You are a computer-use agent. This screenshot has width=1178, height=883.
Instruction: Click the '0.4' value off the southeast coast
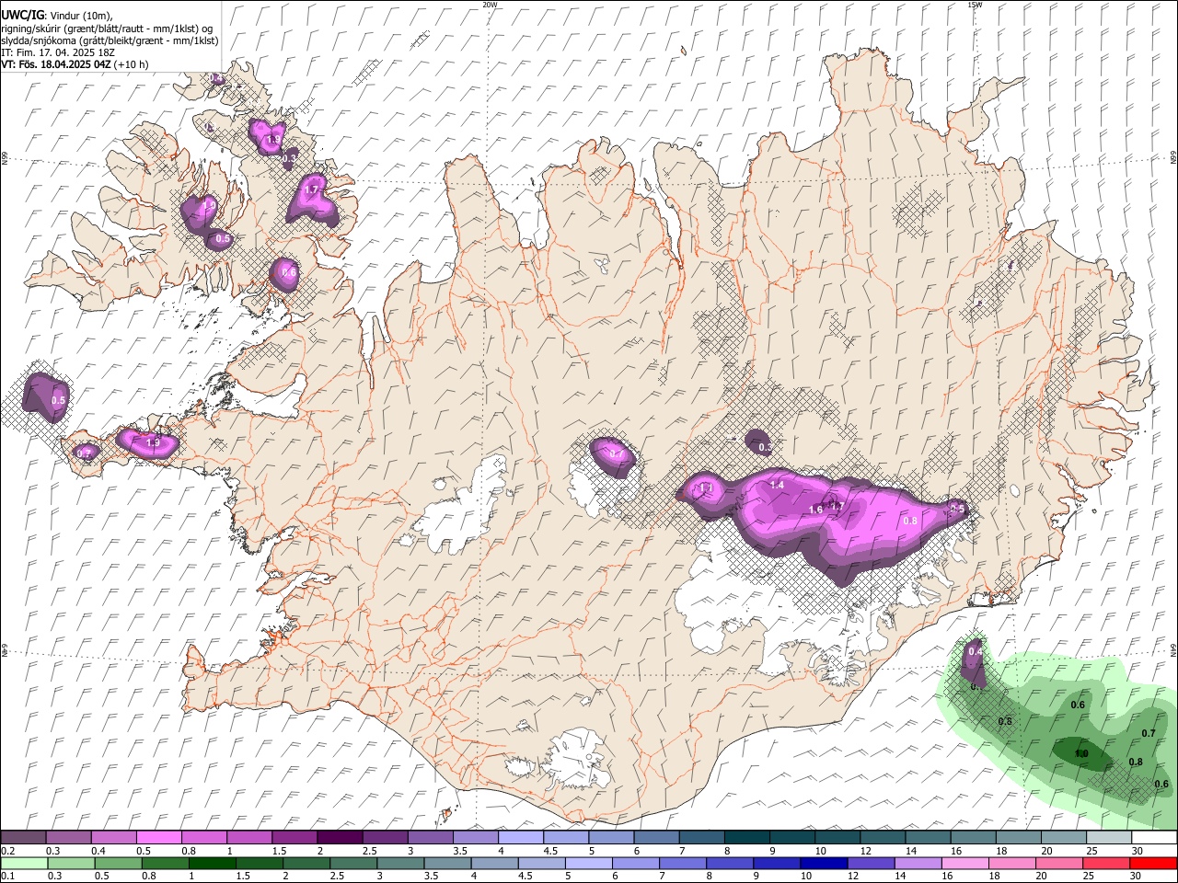(976, 652)
